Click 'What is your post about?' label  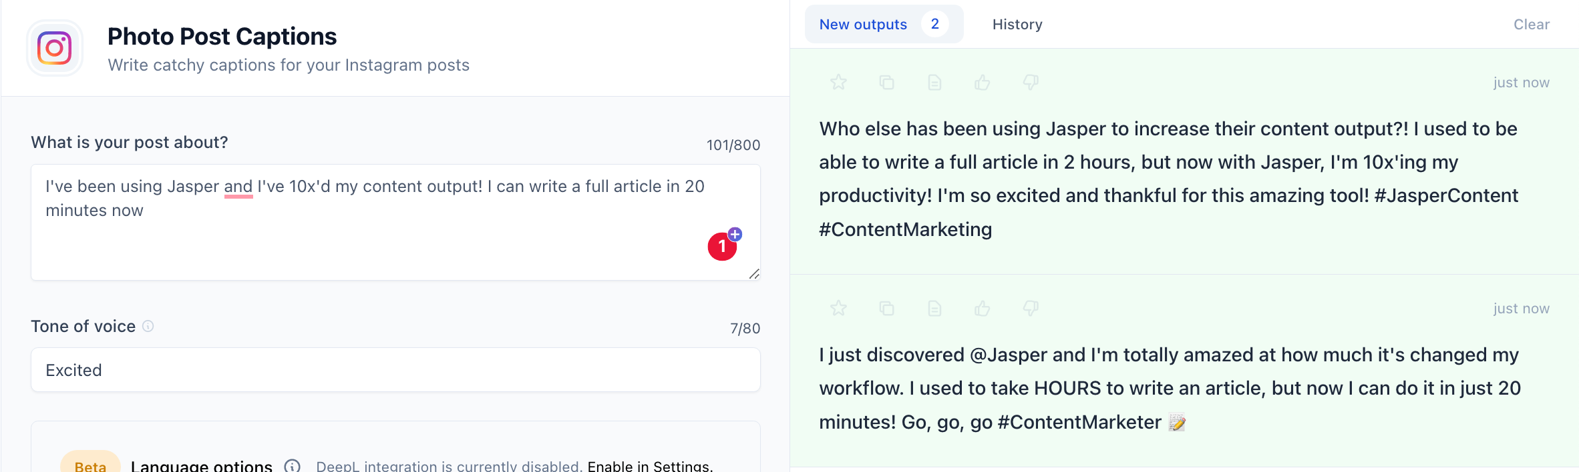130,143
